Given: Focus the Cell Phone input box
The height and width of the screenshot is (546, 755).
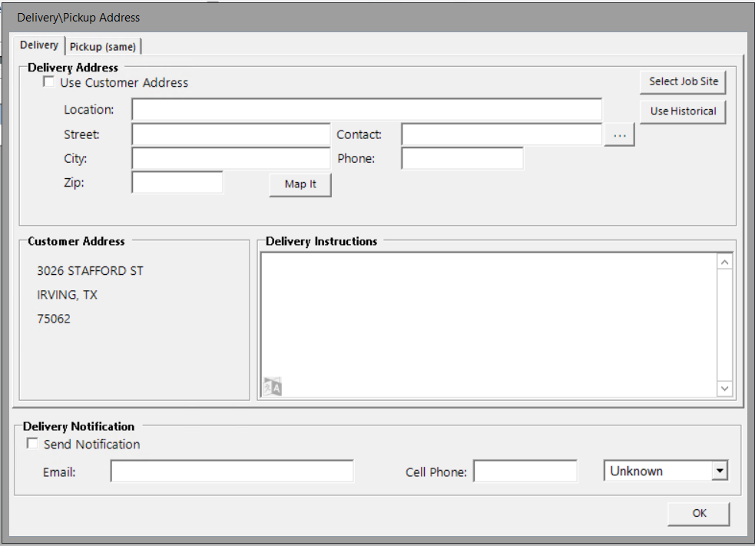Looking at the screenshot, I should [x=525, y=472].
